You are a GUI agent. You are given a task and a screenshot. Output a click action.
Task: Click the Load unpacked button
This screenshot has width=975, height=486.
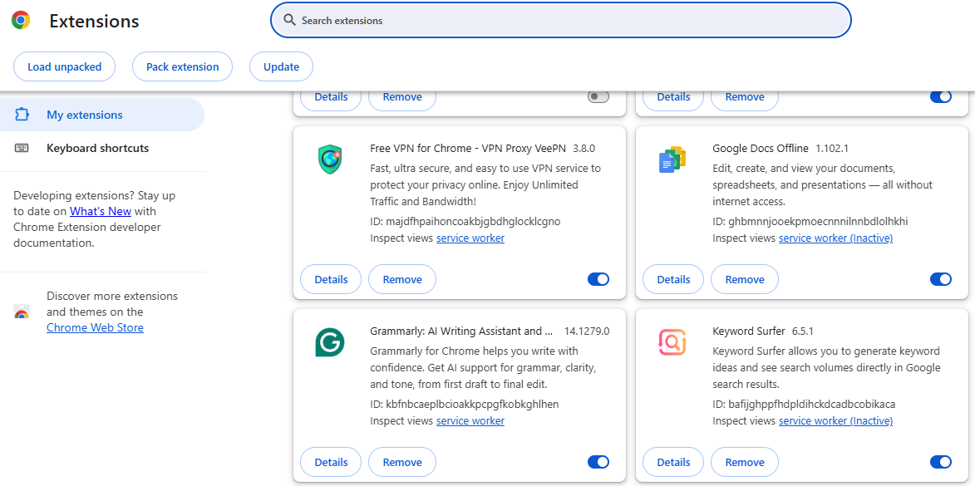64,66
